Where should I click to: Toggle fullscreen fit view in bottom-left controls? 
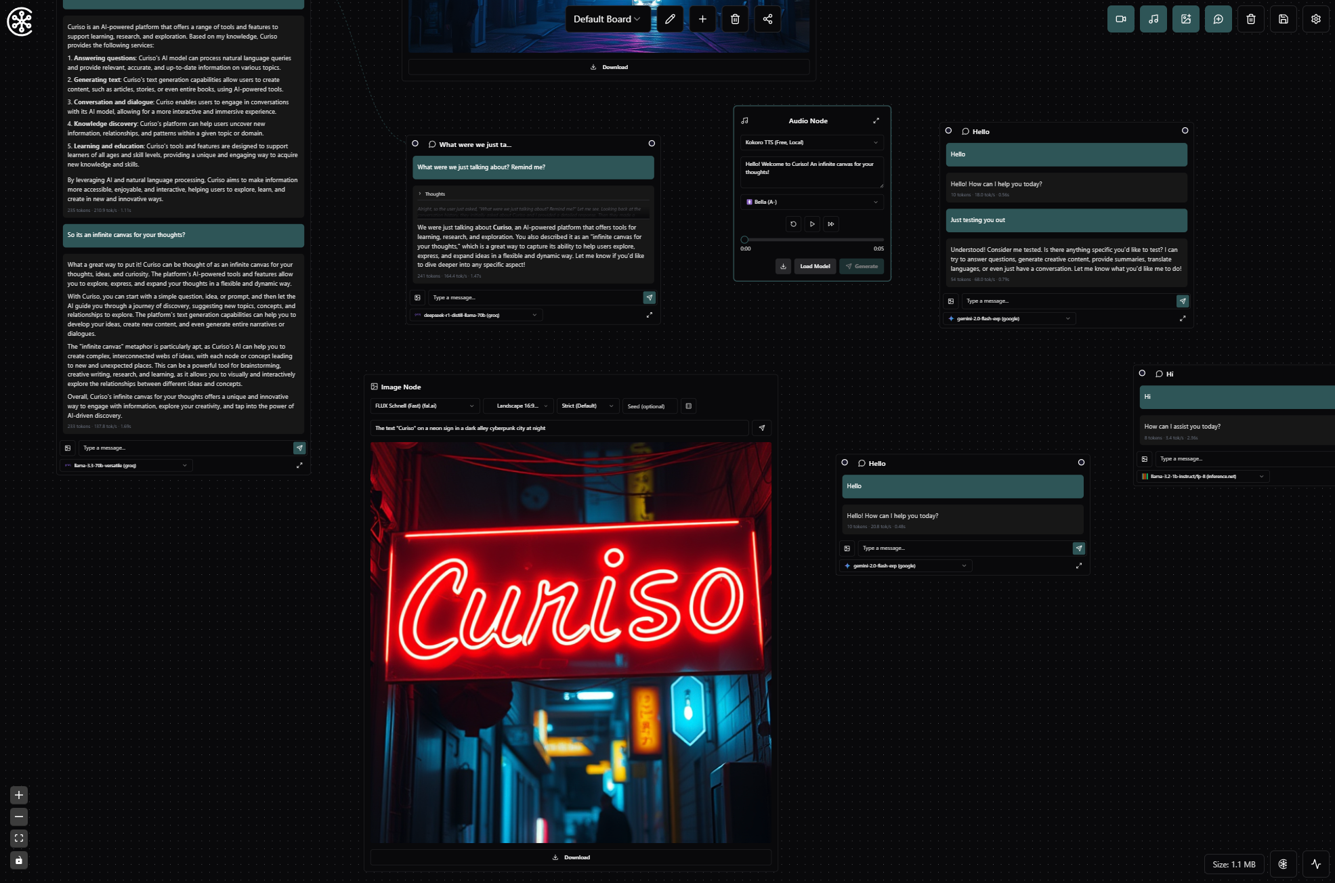point(18,839)
